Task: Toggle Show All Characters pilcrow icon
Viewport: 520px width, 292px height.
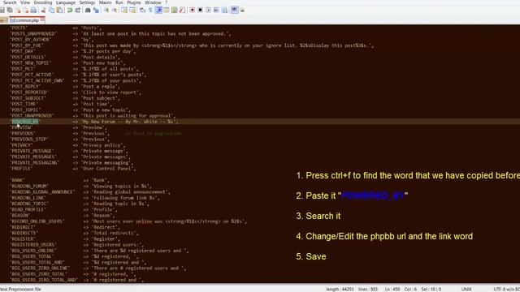Action: tap(150, 11)
